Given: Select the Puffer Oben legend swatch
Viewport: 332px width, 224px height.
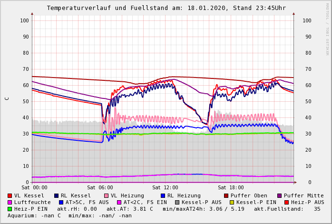Looking at the screenshot, I should tap(226, 195).
